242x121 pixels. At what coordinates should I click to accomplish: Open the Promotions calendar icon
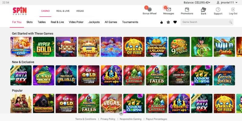click(x=187, y=10)
